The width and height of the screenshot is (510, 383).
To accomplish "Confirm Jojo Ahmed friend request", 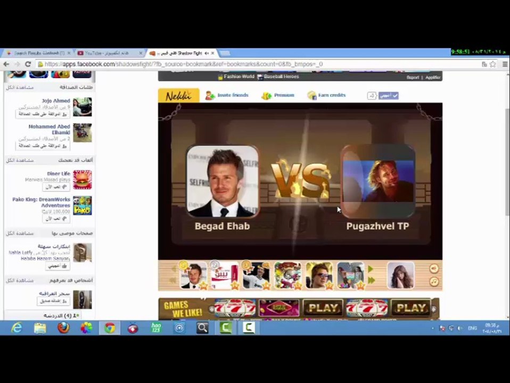I will [x=43, y=114].
